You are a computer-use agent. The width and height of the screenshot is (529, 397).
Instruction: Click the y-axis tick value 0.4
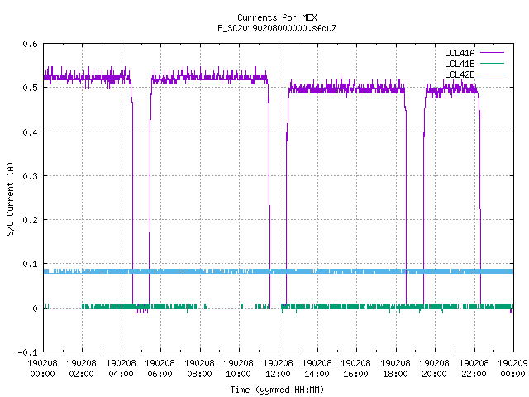click(x=30, y=132)
